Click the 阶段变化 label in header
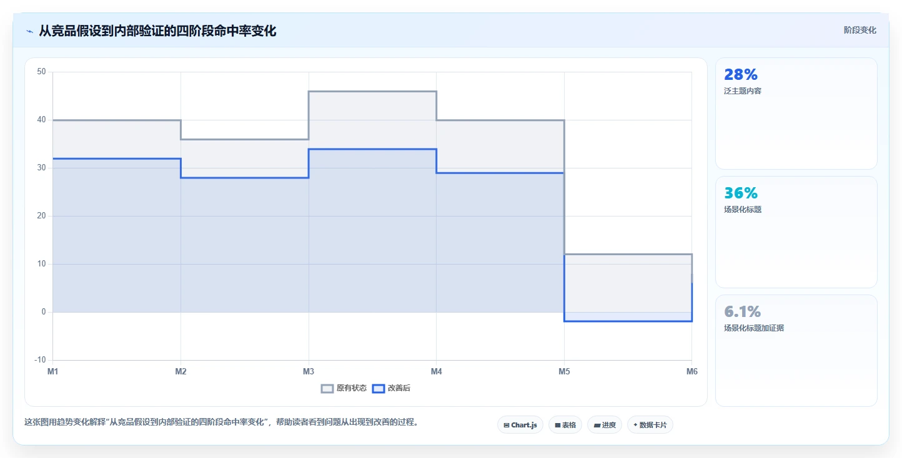The height and width of the screenshot is (458, 902). pyautogui.click(x=860, y=30)
